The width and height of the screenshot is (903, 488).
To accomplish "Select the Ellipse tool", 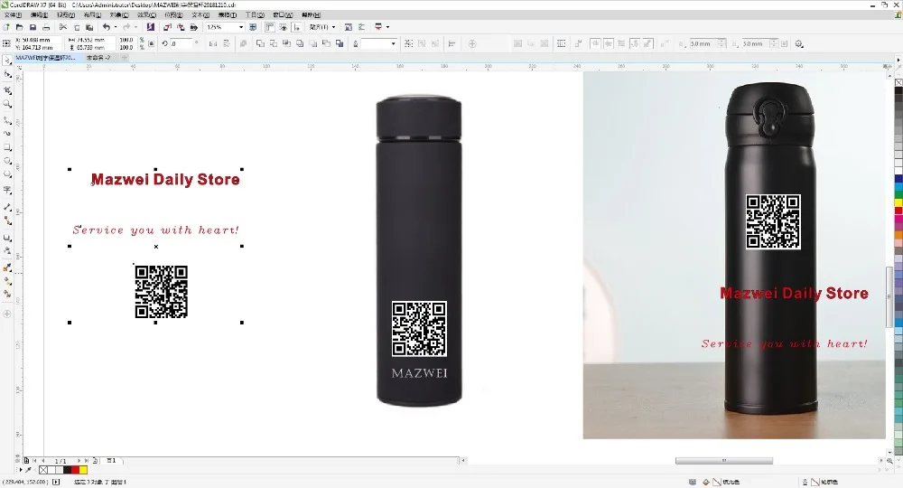I will [7, 161].
